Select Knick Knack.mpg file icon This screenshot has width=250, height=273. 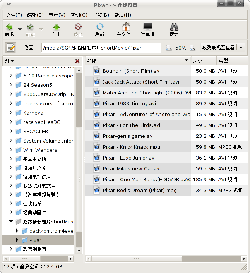click(x=97, y=147)
